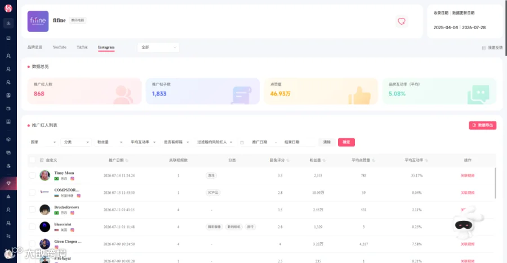
Task: Click the 清除 clear filters button
Action: 327,142
